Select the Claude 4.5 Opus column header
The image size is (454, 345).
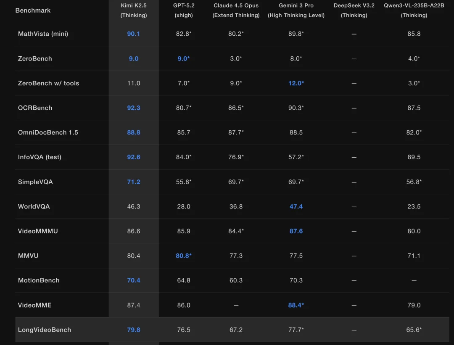pyautogui.click(x=236, y=11)
